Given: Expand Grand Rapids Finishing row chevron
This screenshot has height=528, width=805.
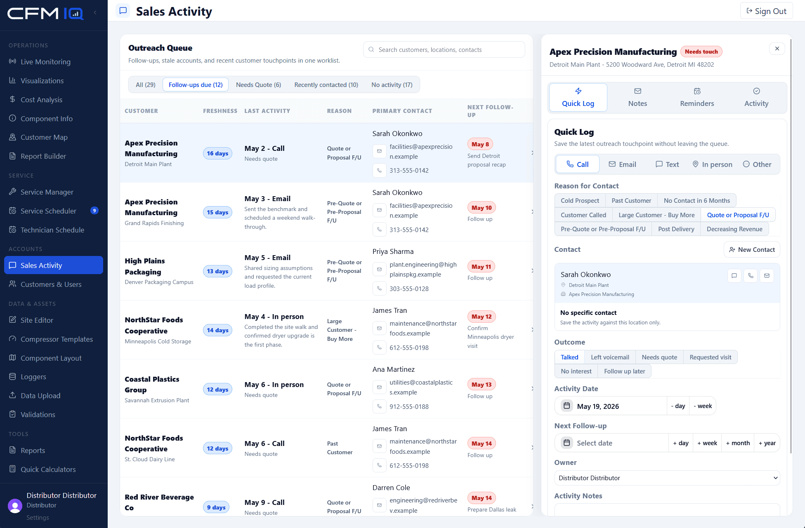Looking at the screenshot, I should pos(532,211).
